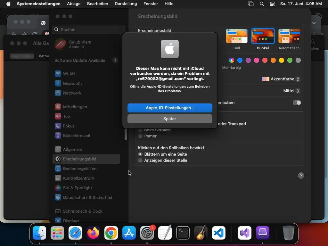Open Terminal from the Dock
This screenshot has height=246, width=328.
183,233
